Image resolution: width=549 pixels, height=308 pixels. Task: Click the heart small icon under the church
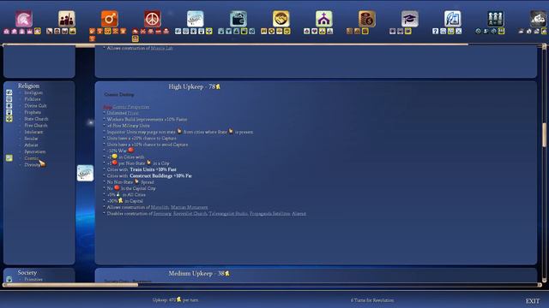pos(315,31)
